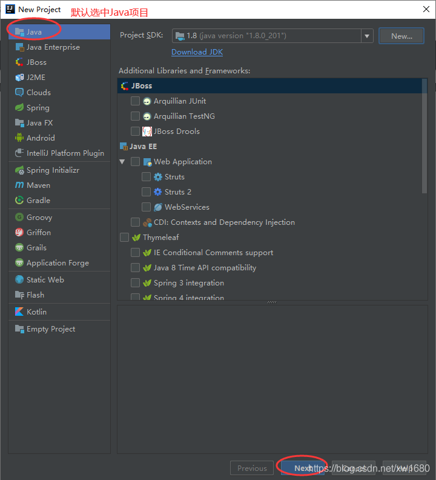This screenshot has width=436, height=480.
Task: Open the Download JDK link
Action: pos(197,52)
